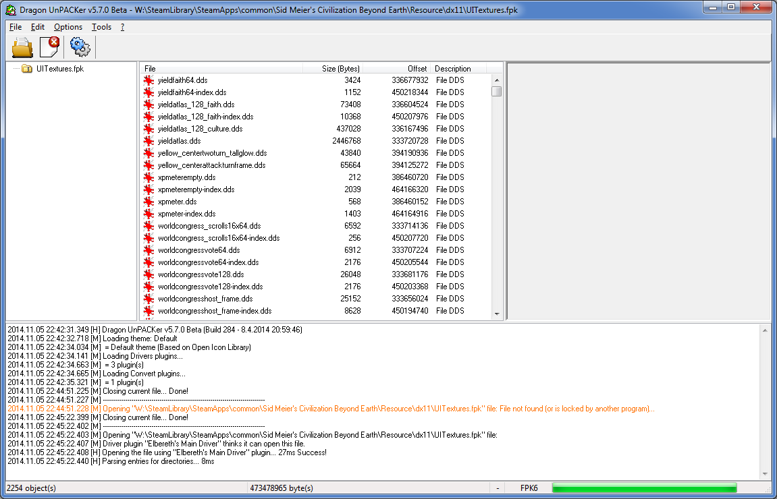Click the UITextures.fpk folder icon in tree
Screen dimensions: 777x499
[27, 69]
